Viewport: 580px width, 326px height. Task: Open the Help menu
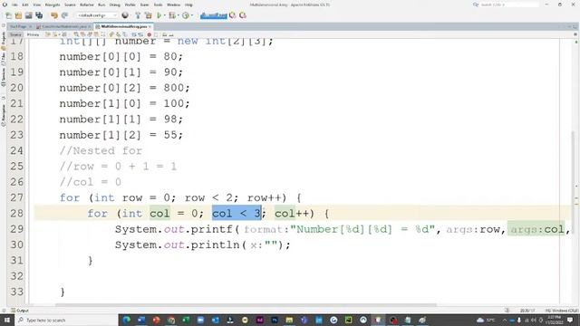tap(188, 5)
